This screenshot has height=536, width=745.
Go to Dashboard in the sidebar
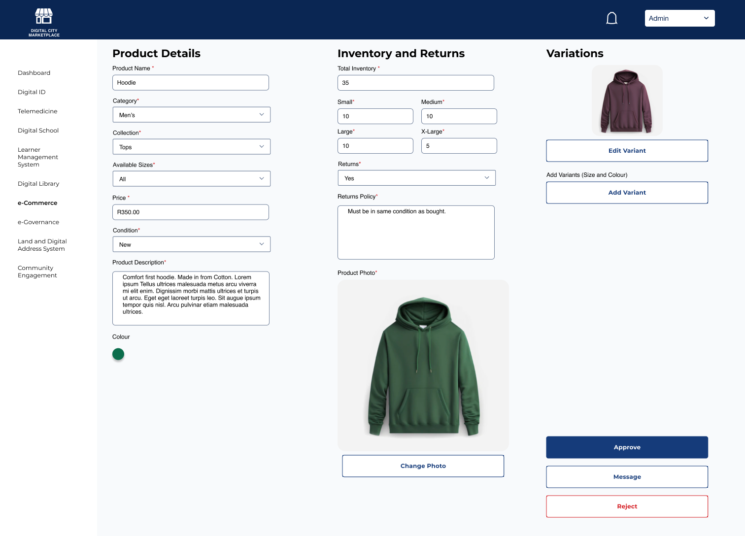click(34, 73)
